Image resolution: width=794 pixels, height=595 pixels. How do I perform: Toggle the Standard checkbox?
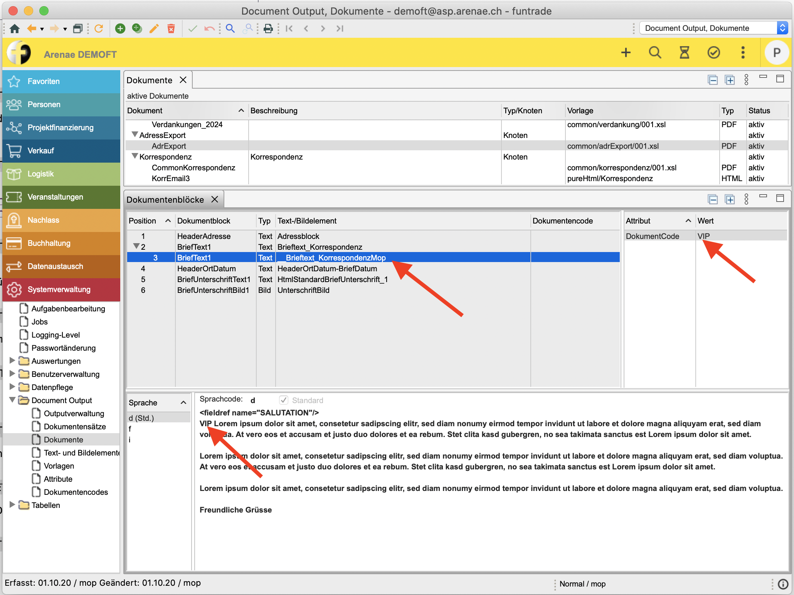click(x=284, y=400)
